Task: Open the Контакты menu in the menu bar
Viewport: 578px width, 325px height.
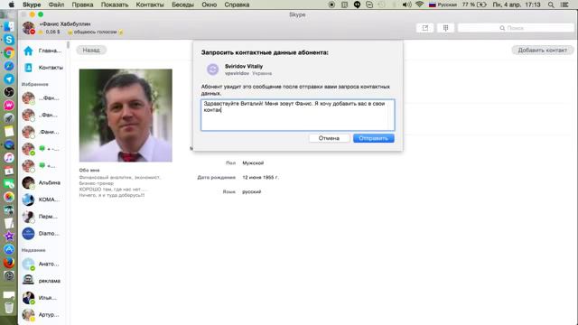Action: (x=150, y=5)
